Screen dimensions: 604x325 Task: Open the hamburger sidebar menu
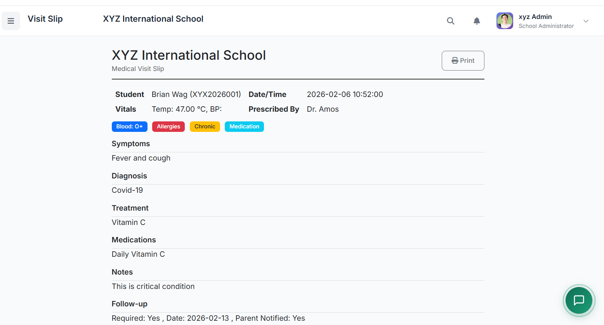coord(11,21)
